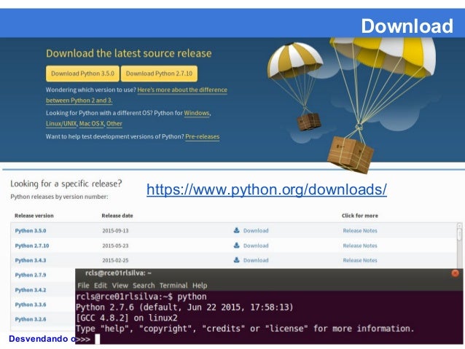The width and height of the screenshot is (465, 349).
Task: Click the 'Download the latest source release' heading
Action: [129, 53]
